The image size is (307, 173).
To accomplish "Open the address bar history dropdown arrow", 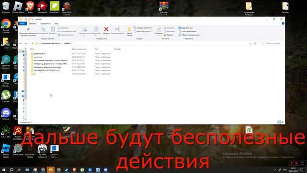I will [250, 43].
